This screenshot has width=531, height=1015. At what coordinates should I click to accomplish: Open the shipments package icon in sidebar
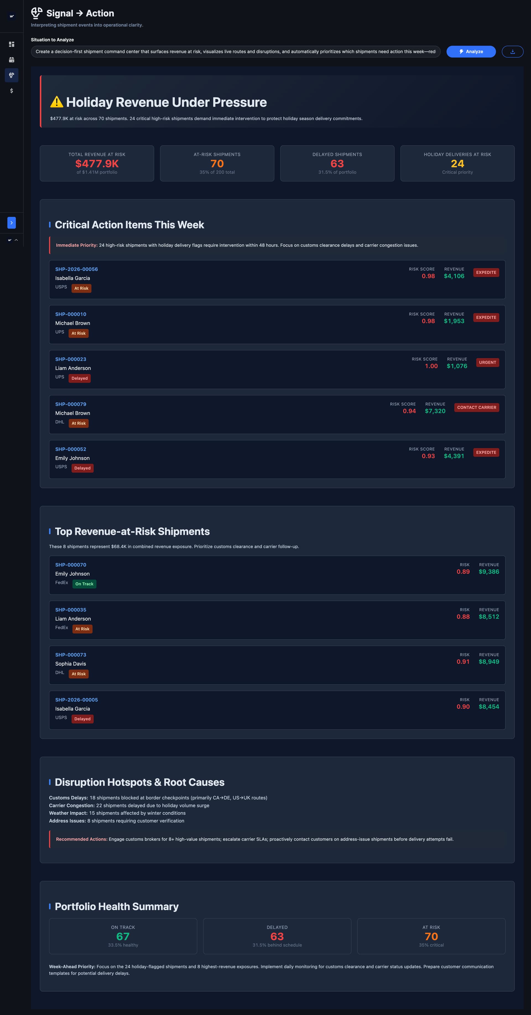click(11, 60)
